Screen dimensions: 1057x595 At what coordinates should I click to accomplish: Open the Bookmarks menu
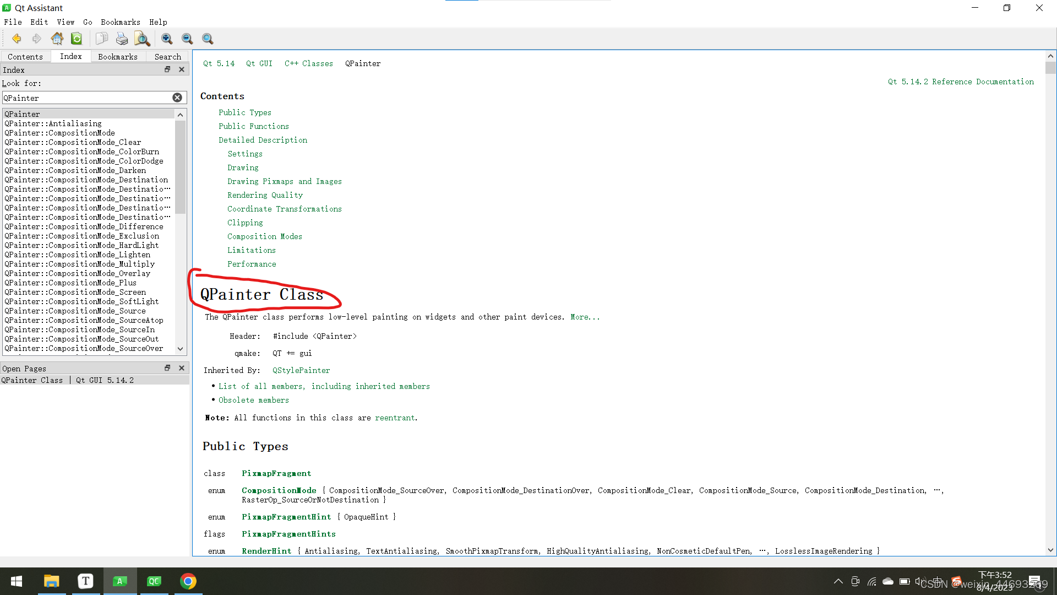121,22
